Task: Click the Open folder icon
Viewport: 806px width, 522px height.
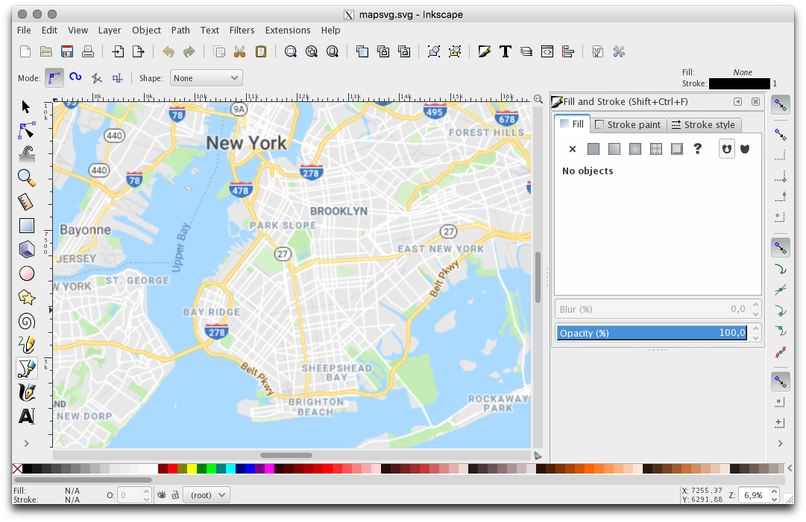Action: tap(46, 51)
